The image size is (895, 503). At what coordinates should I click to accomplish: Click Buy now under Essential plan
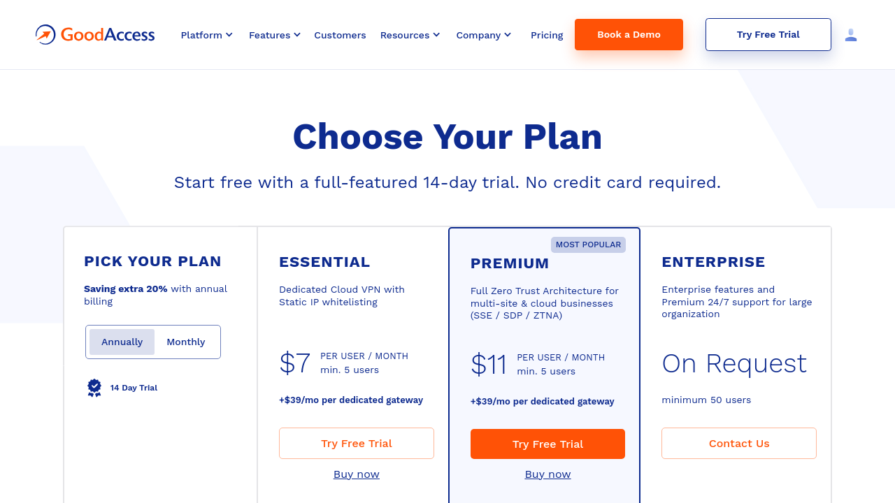pyautogui.click(x=357, y=474)
